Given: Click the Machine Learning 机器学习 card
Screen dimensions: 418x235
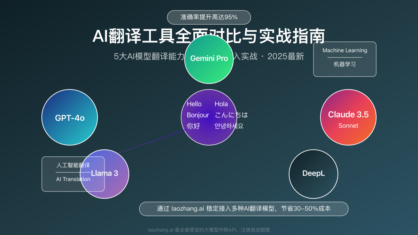Looking at the screenshot, I should [345, 59].
